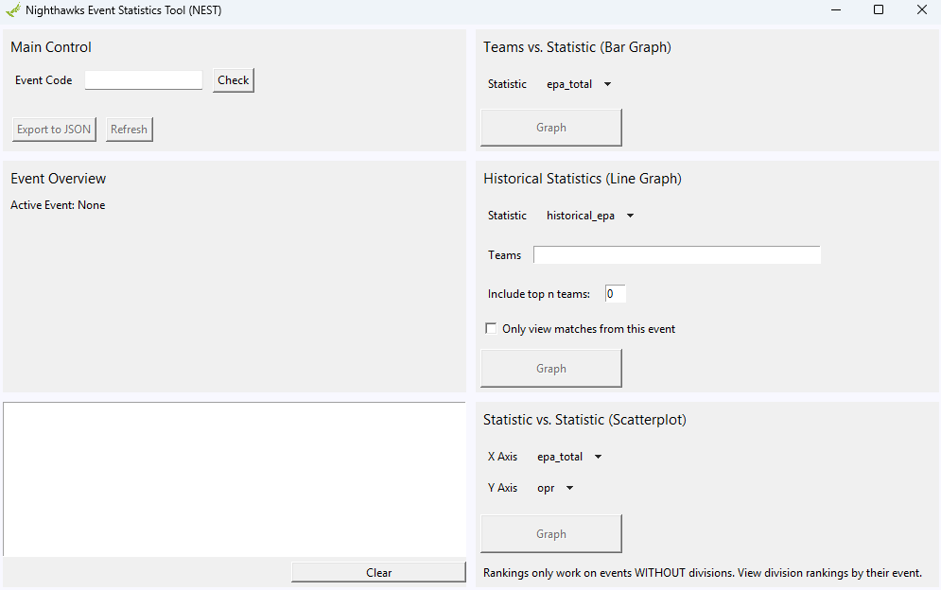The width and height of the screenshot is (941, 590).
Task: Open the Y Axis opr dropdown
Action: click(x=555, y=488)
